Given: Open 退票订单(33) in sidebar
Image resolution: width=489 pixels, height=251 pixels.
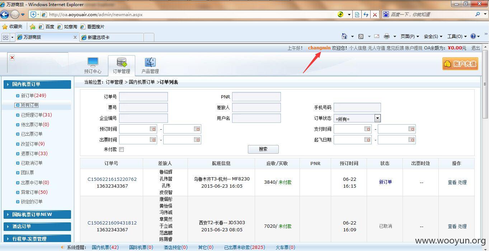Looking at the screenshot, I should click(34, 154).
